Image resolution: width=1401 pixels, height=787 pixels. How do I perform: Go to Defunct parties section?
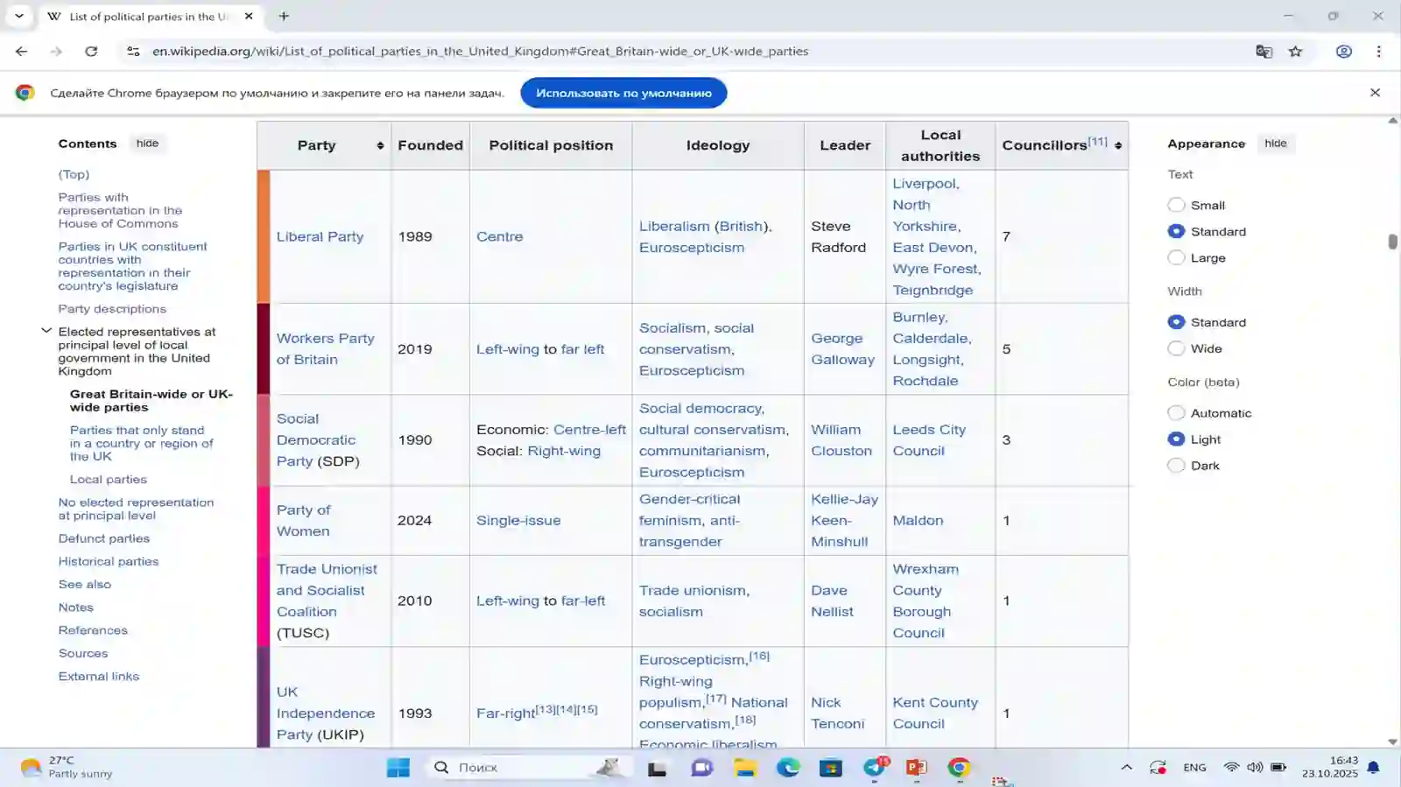click(104, 538)
